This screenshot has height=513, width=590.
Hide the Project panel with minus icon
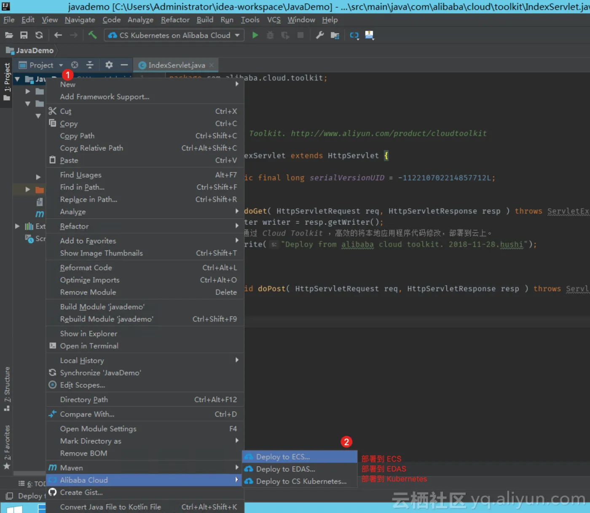(x=124, y=65)
